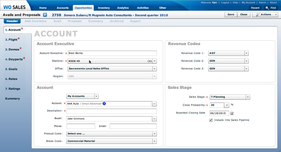Open the Analytics menu tab

pos(123,8)
